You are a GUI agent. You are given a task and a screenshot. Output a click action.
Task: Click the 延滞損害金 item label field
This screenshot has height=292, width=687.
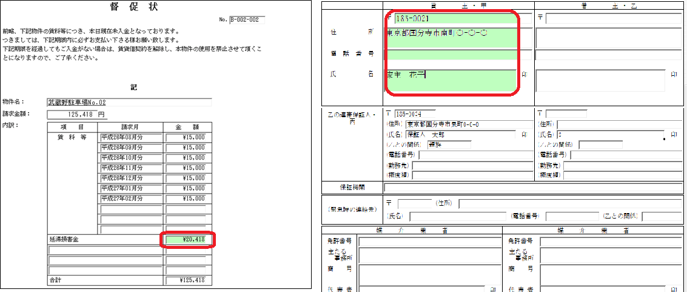tap(105, 240)
